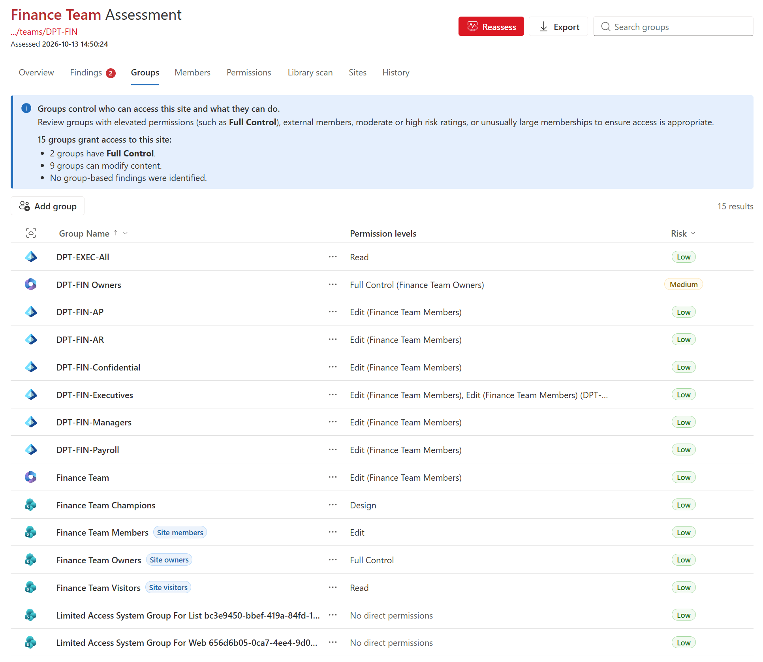The image size is (763, 662).
Task: Open more options for DPT-FIN Owners
Action: tap(333, 284)
